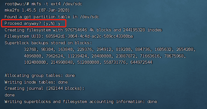Click 'Writing superblocks and filesystem accounting' line

(81, 102)
